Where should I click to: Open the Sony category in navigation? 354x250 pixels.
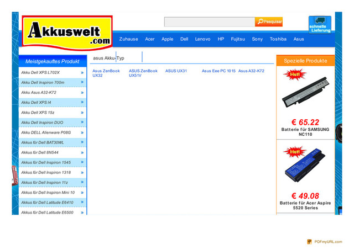257,39
